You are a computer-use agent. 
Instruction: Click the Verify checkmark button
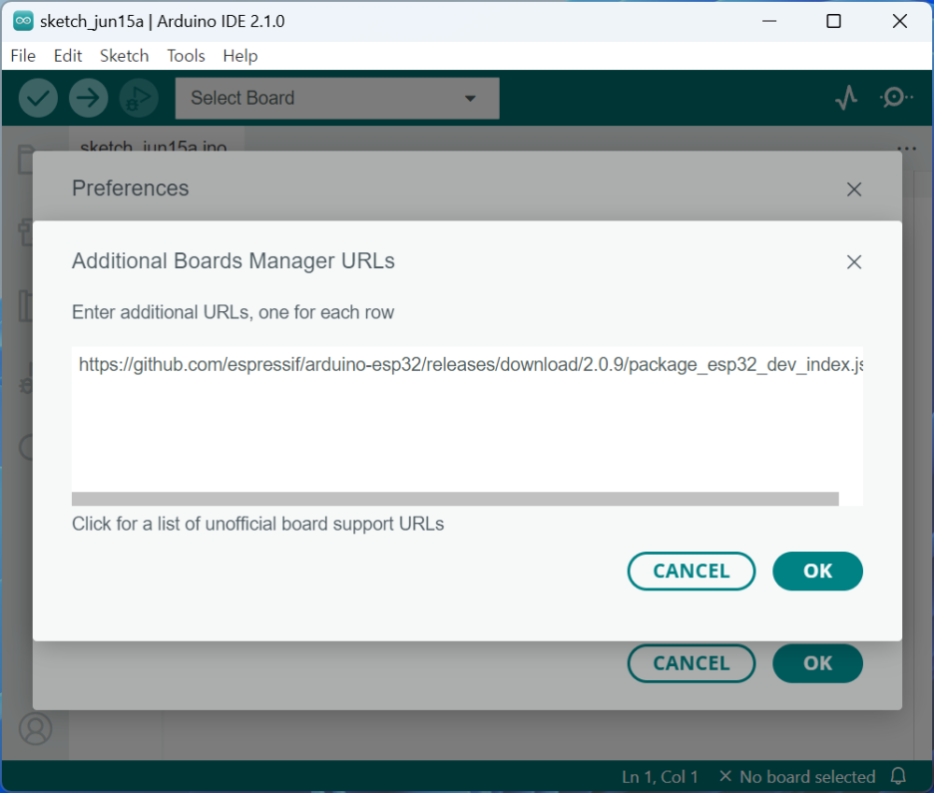[x=38, y=98]
